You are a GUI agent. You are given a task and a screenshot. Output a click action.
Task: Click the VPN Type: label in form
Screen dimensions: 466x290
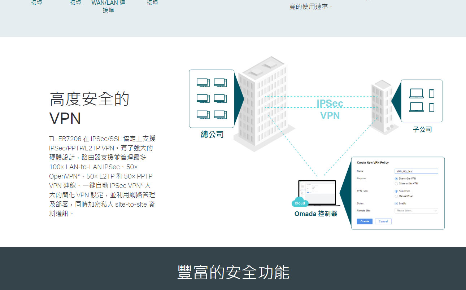[362, 191]
